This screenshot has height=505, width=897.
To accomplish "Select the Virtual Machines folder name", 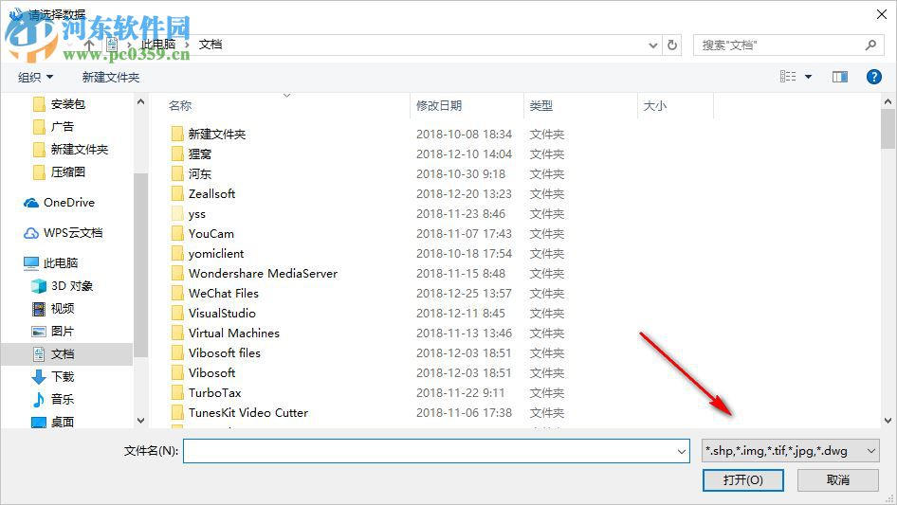I will tap(234, 333).
